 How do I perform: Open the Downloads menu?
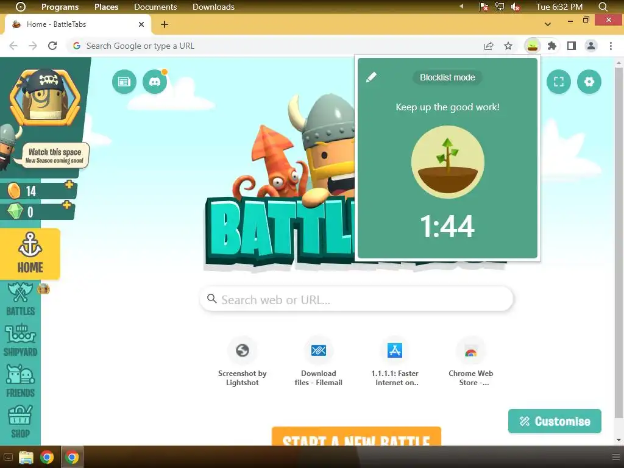(x=213, y=7)
